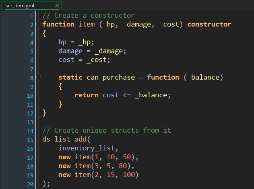Click the 'constructor' keyword on line 2

[209, 24]
